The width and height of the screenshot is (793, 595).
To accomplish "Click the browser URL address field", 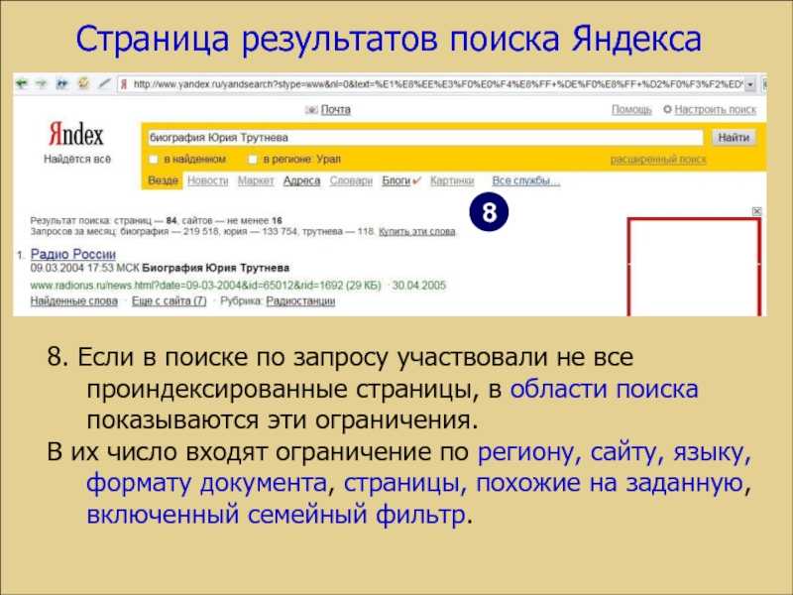I will pos(437,84).
